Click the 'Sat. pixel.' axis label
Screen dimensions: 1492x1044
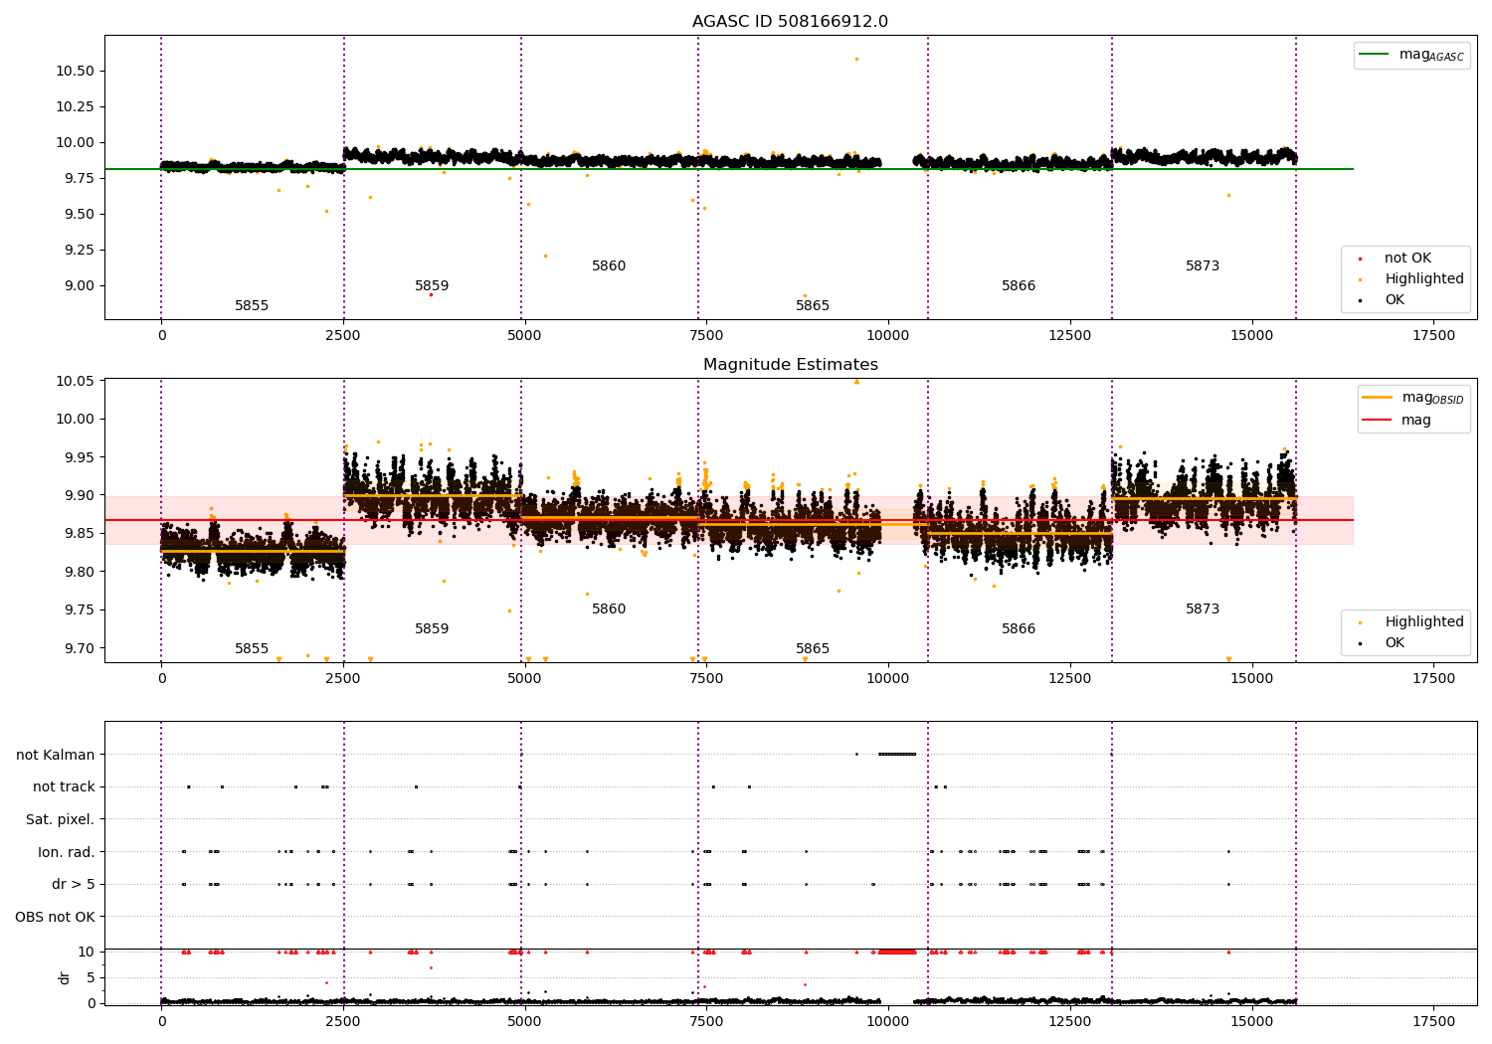[60, 819]
